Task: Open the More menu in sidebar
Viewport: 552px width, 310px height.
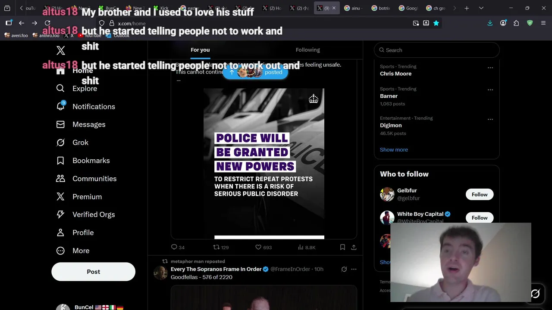Action: 72,251
